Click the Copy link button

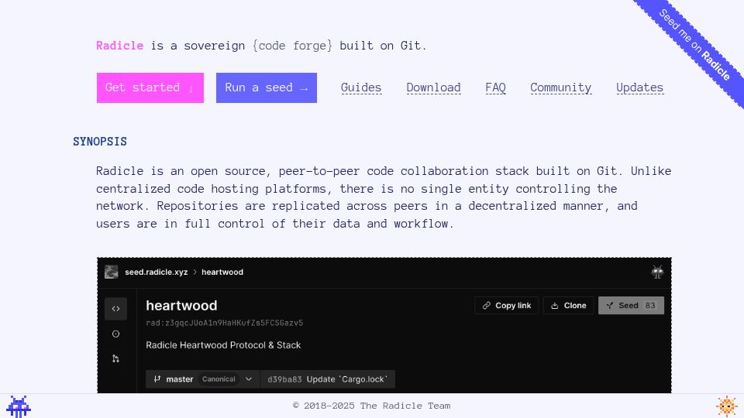click(x=506, y=306)
